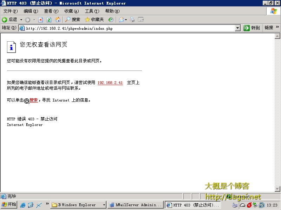The height and width of the screenshot is (210, 281).
Task: Click the Print icon
Action: point(132,20)
